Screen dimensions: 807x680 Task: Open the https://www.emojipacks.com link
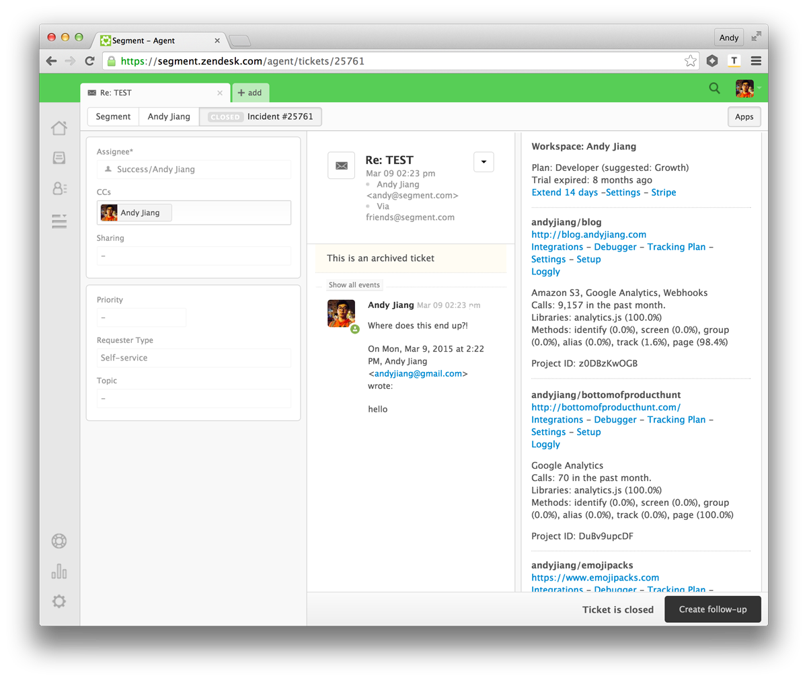(x=595, y=578)
